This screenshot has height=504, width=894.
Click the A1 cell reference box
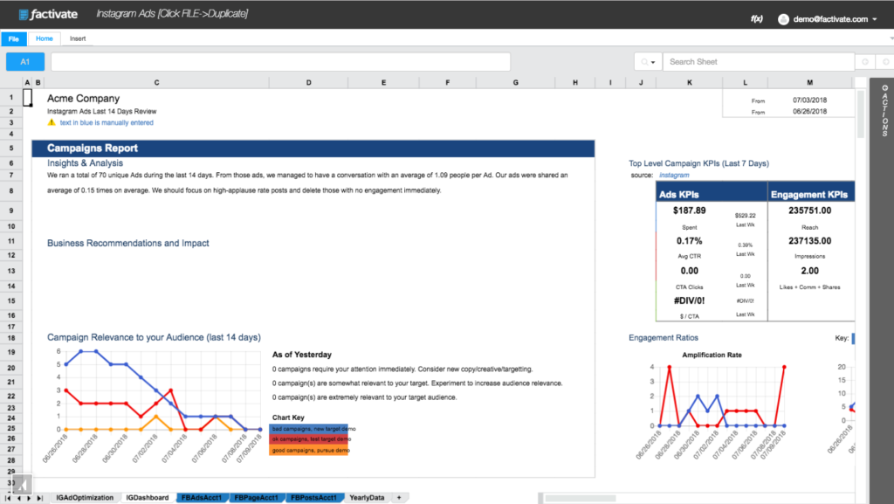[25, 61]
